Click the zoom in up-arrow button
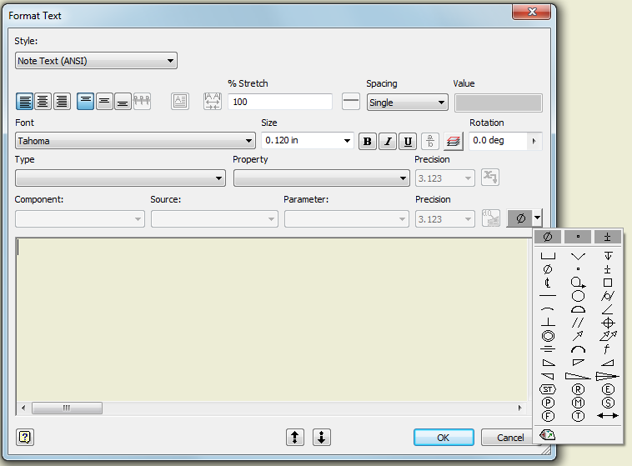Image resolution: width=632 pixels, height=466 pixels. pyautogui.click(x=295, y=437)
